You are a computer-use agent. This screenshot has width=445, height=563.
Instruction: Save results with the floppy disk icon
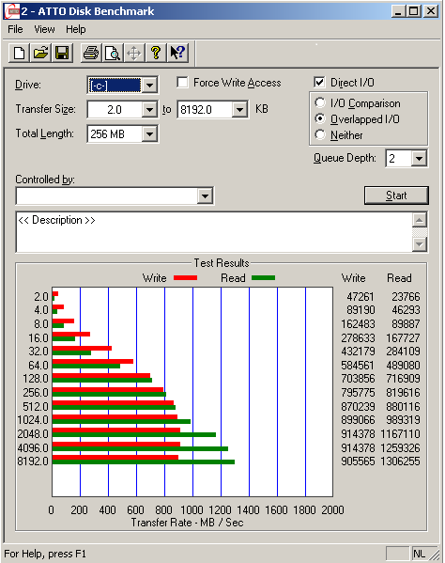(x=62, y=54)
